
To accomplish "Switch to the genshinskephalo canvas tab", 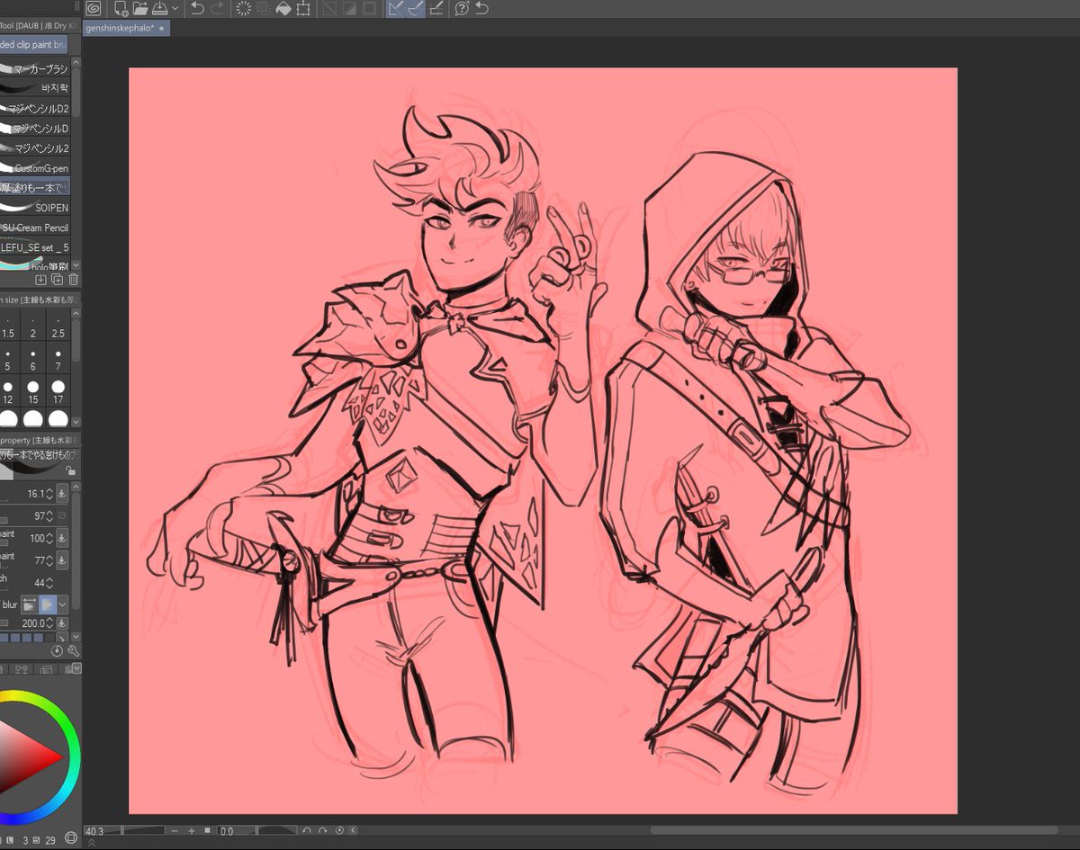I will 121,28.
